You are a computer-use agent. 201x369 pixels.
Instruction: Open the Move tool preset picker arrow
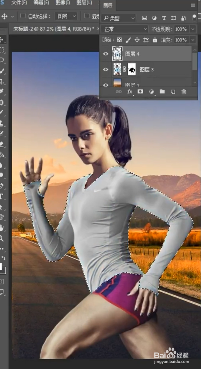pyautogui.click(x=12, y=16)
